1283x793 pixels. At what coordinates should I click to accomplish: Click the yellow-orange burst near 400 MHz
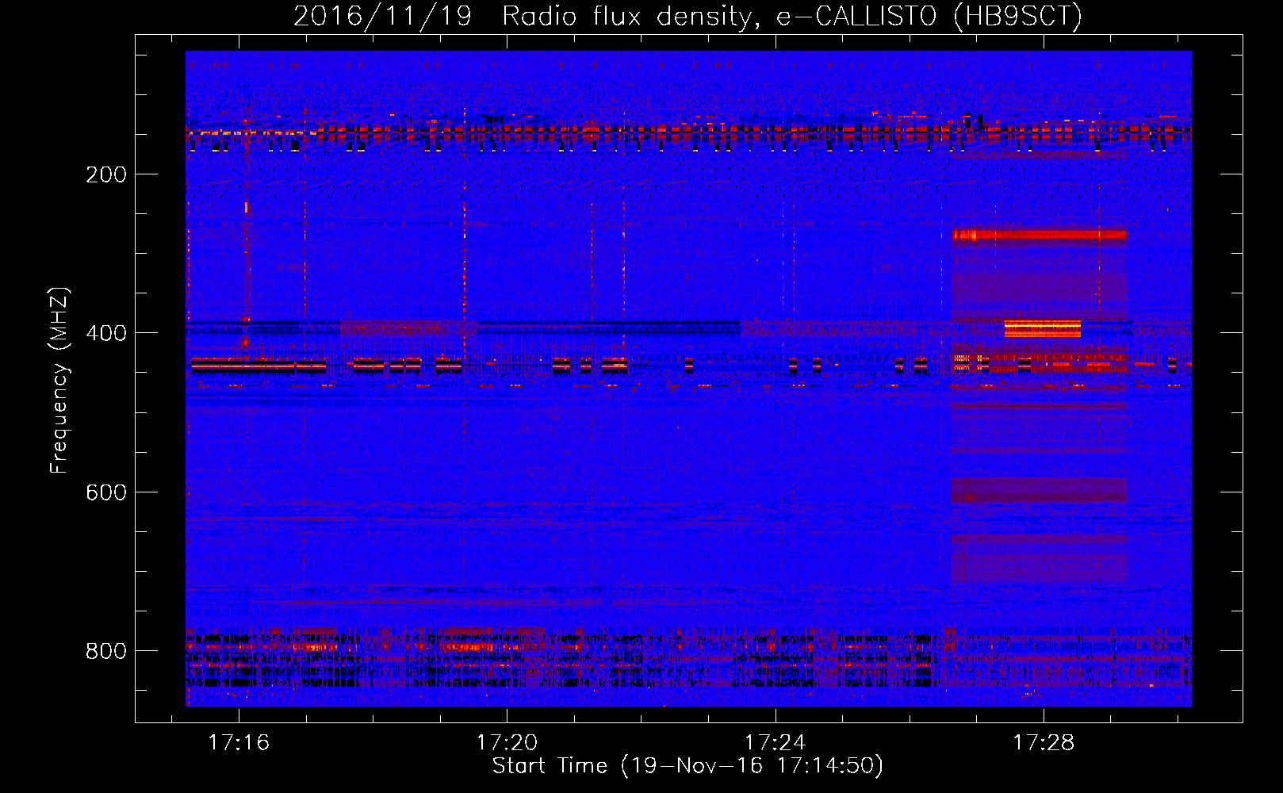[x=1042, y=328]
